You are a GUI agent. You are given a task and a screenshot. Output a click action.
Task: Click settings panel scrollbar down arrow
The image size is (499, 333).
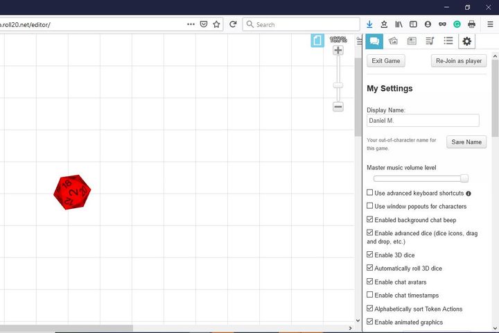(x=495, y=328)
